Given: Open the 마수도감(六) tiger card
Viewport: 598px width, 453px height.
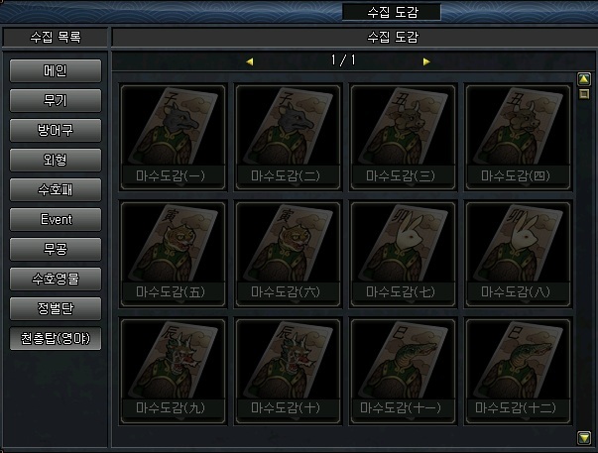Looking at the screenshot, I should pos(288,254).
